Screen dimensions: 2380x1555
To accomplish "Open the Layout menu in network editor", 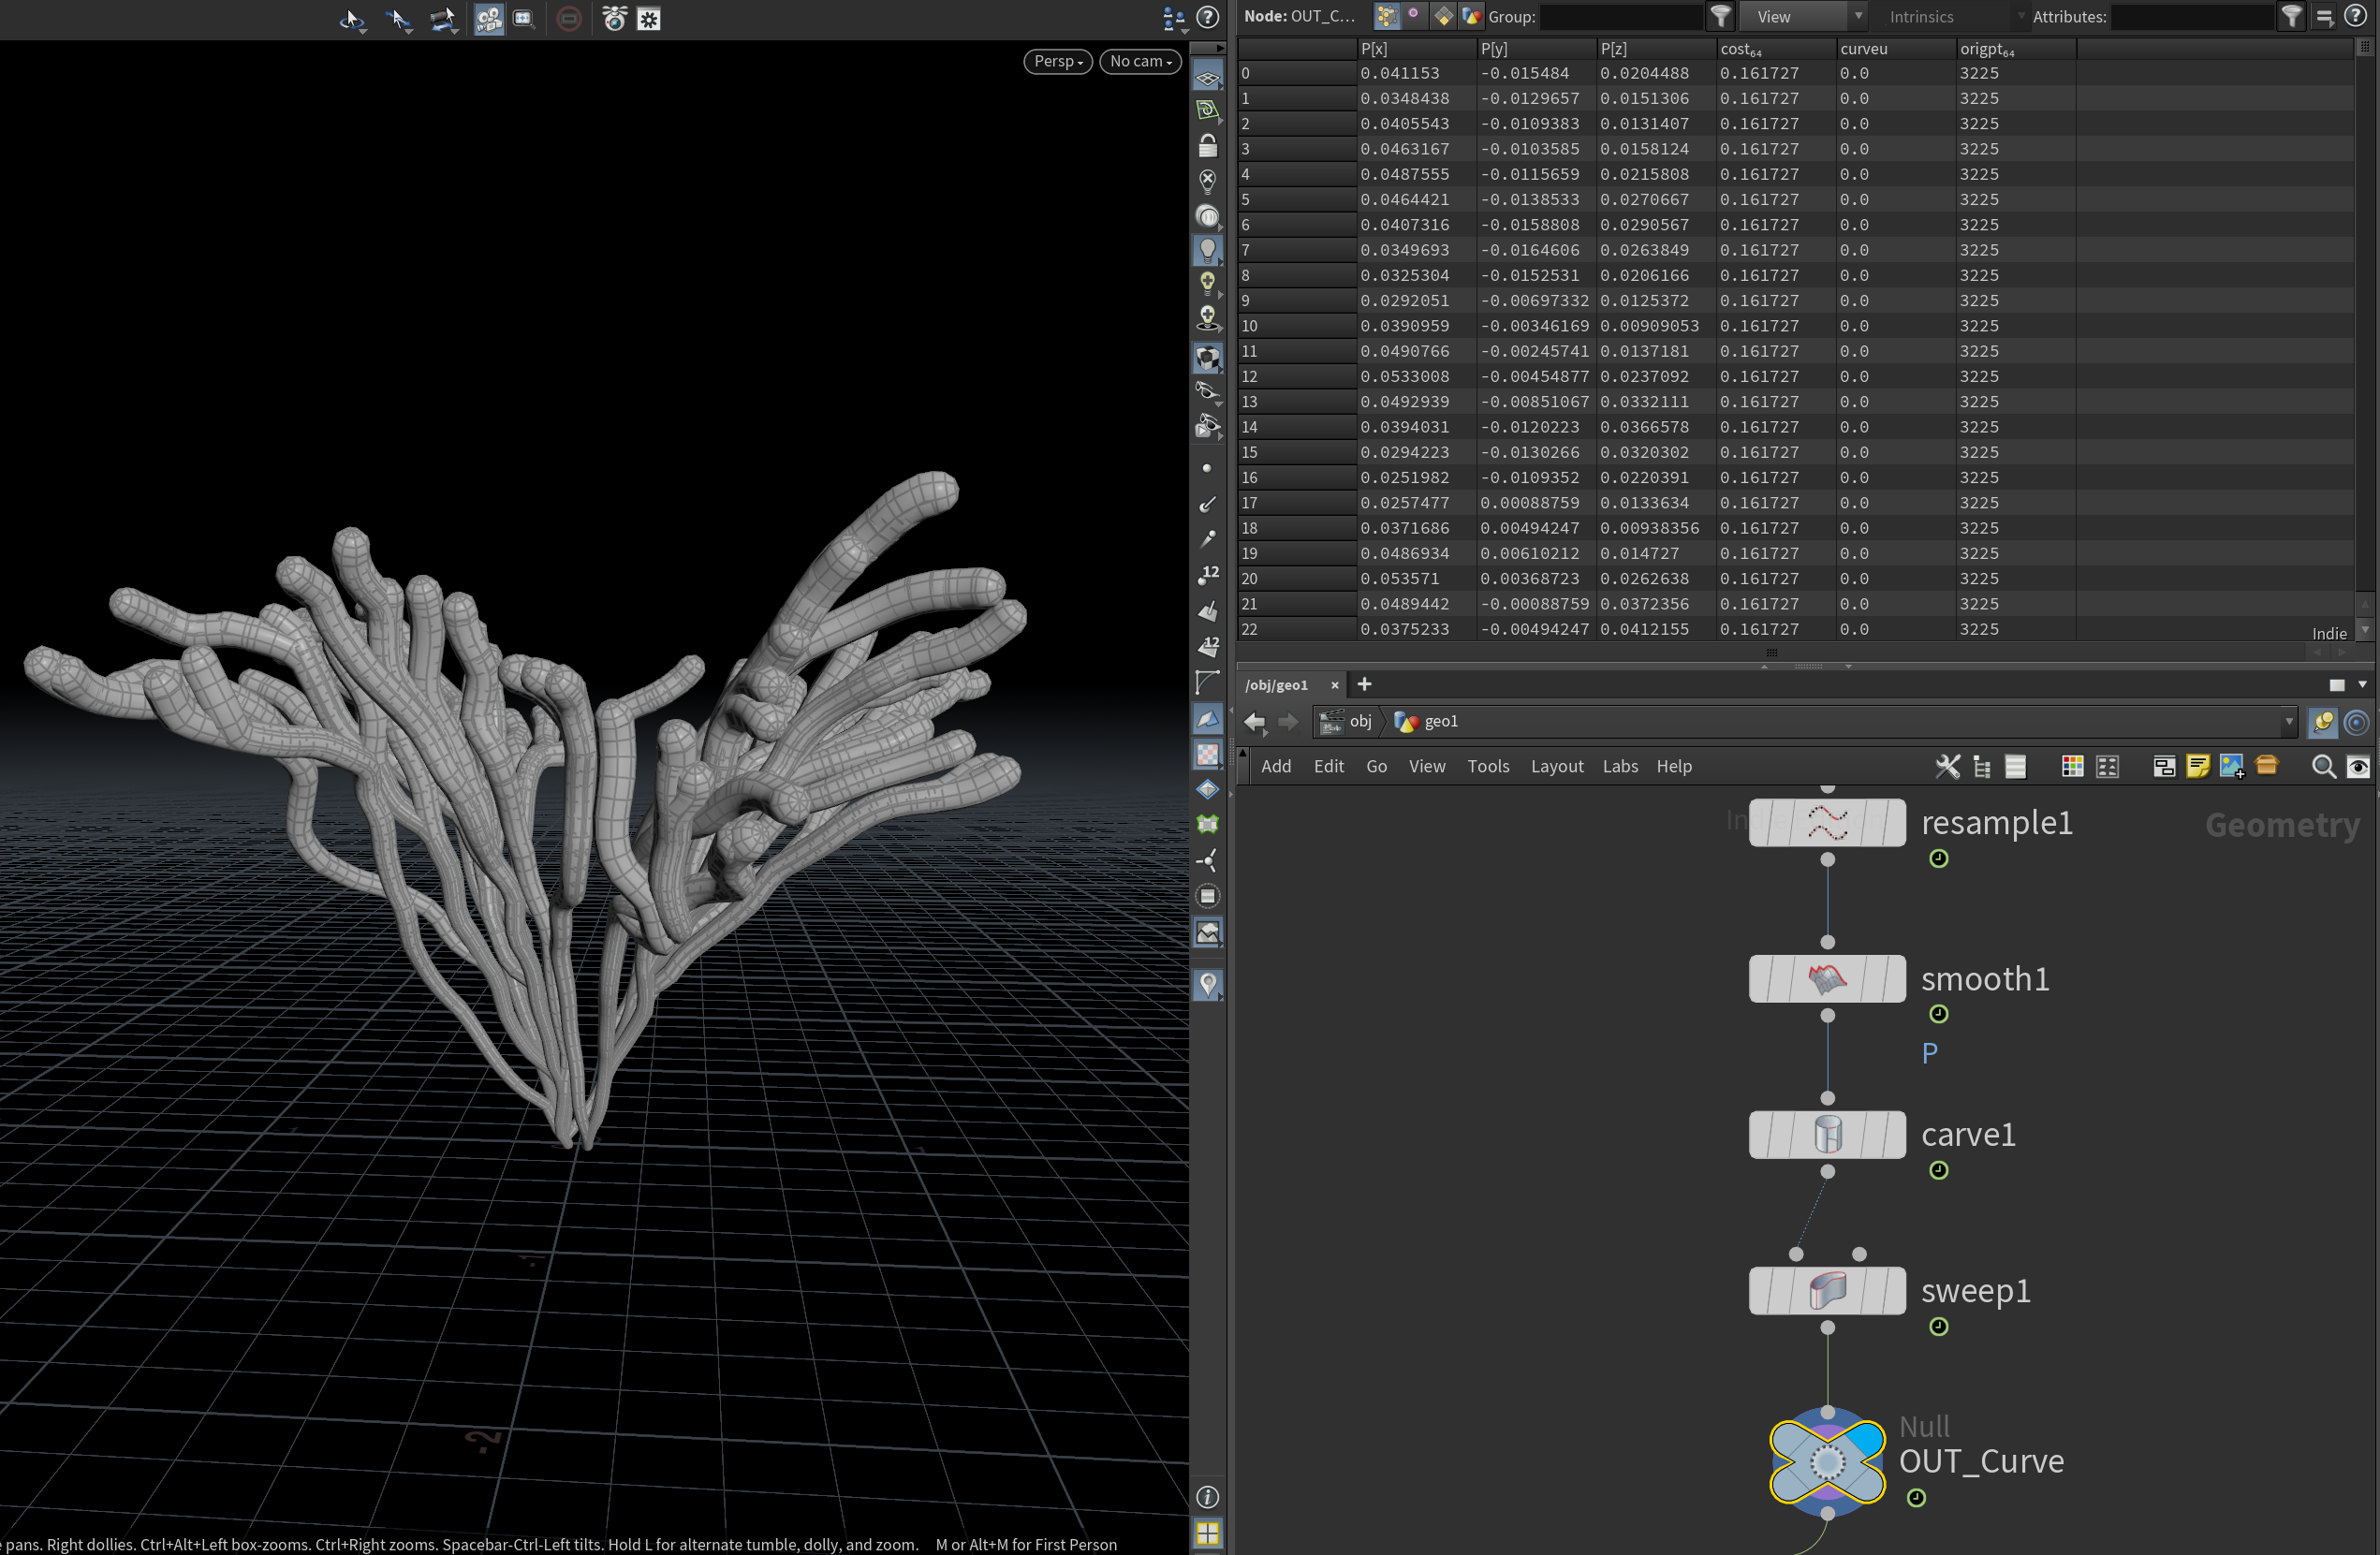I will pos(1557,766).
